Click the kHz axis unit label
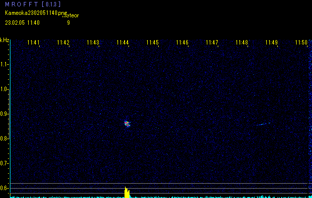312x198 pixels. click(x=4, y=40)
